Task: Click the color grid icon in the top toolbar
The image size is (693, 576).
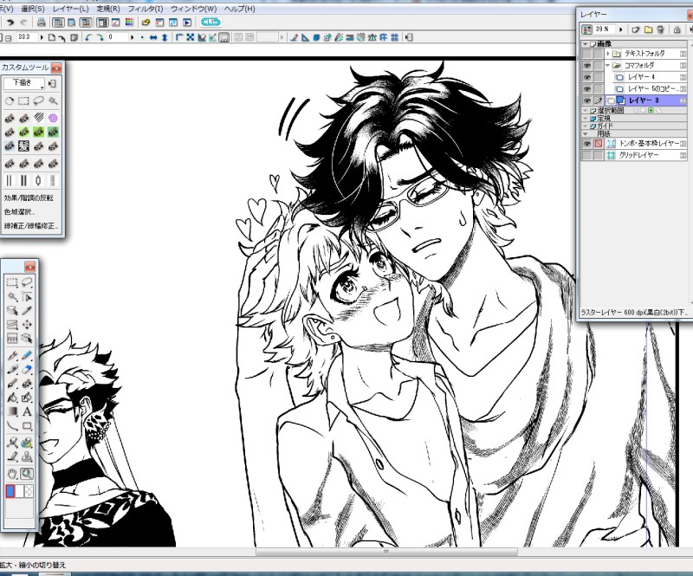Action: [129, 23]
